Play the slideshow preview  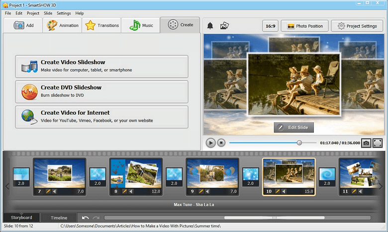(210, 143)
